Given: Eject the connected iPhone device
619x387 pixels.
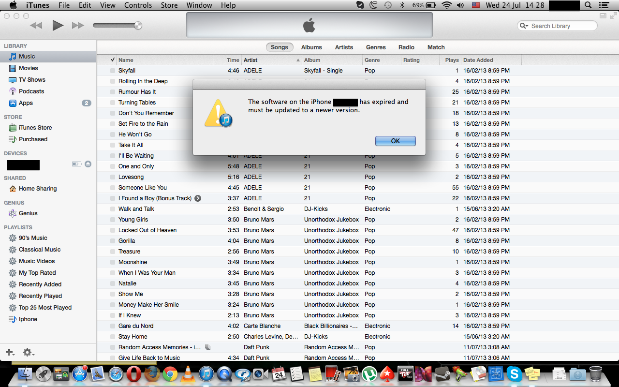Looking at the screenshot, I should click(88, 164).
